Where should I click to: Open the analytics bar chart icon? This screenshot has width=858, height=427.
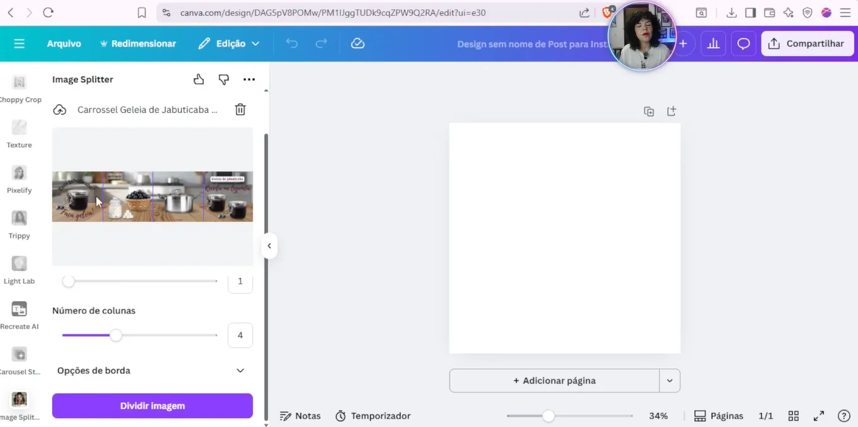point(713,43)
